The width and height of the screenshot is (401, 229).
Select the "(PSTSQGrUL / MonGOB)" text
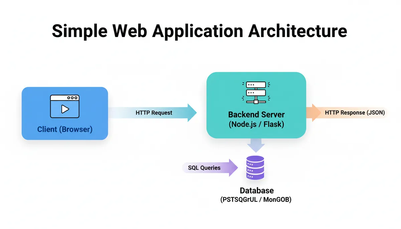(x=256, y=200)
